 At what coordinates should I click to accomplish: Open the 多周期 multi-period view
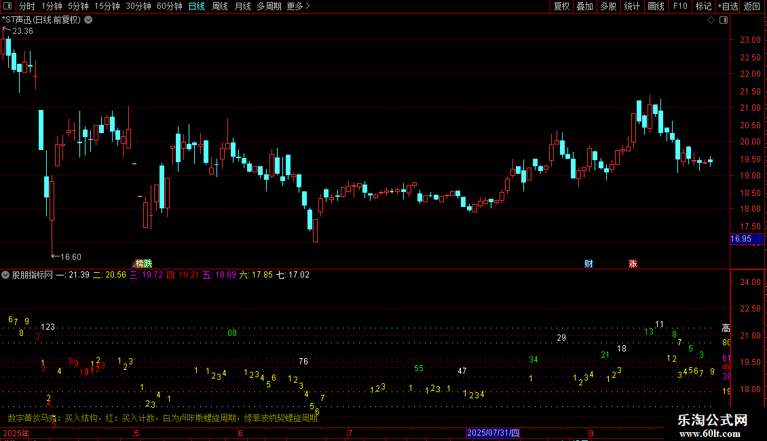coord(269,6)
